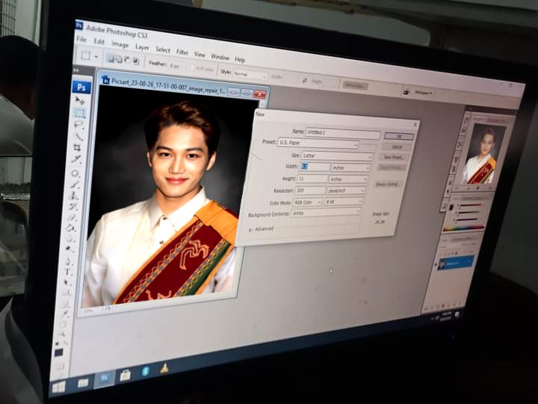This screenshot has height=404, width=538.
Task: Click the red slider in Color panel
Action: tap(471, 206)
